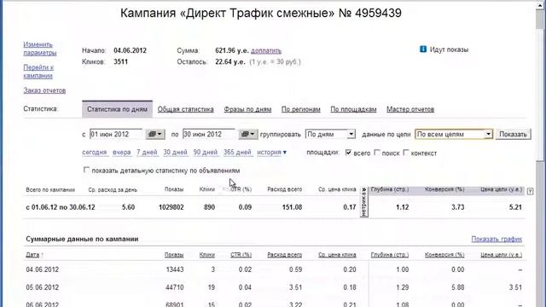546x307 pixels.
Task: Expand the история dropdown link
Action: click(x=271, y=152)
